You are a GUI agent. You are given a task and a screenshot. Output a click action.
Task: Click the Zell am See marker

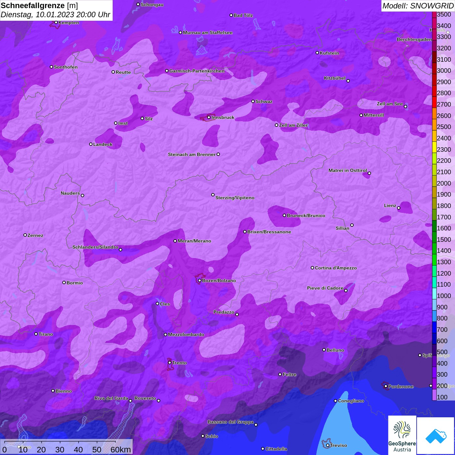click(405, 107)
